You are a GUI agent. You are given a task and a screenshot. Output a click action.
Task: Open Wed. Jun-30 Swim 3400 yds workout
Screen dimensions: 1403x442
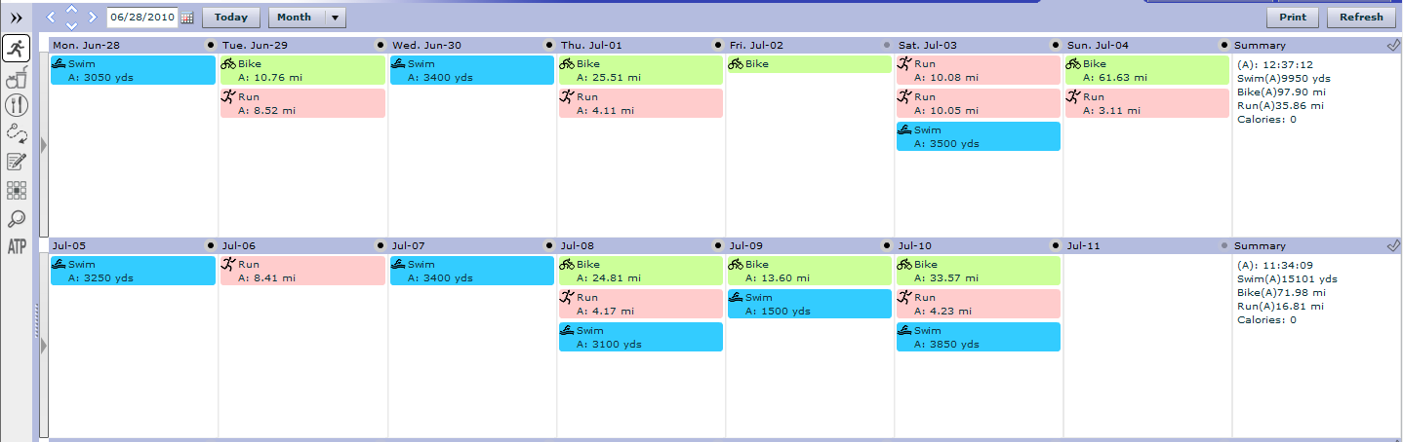tap(471, 70)
